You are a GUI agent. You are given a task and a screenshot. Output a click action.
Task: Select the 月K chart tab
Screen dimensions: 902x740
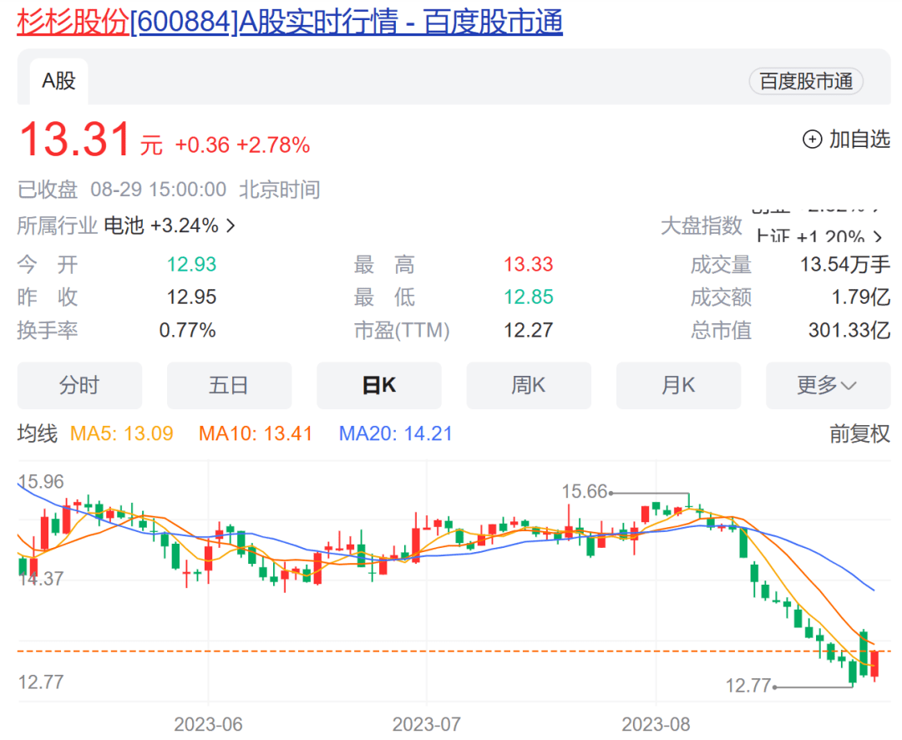click(678, 385)
